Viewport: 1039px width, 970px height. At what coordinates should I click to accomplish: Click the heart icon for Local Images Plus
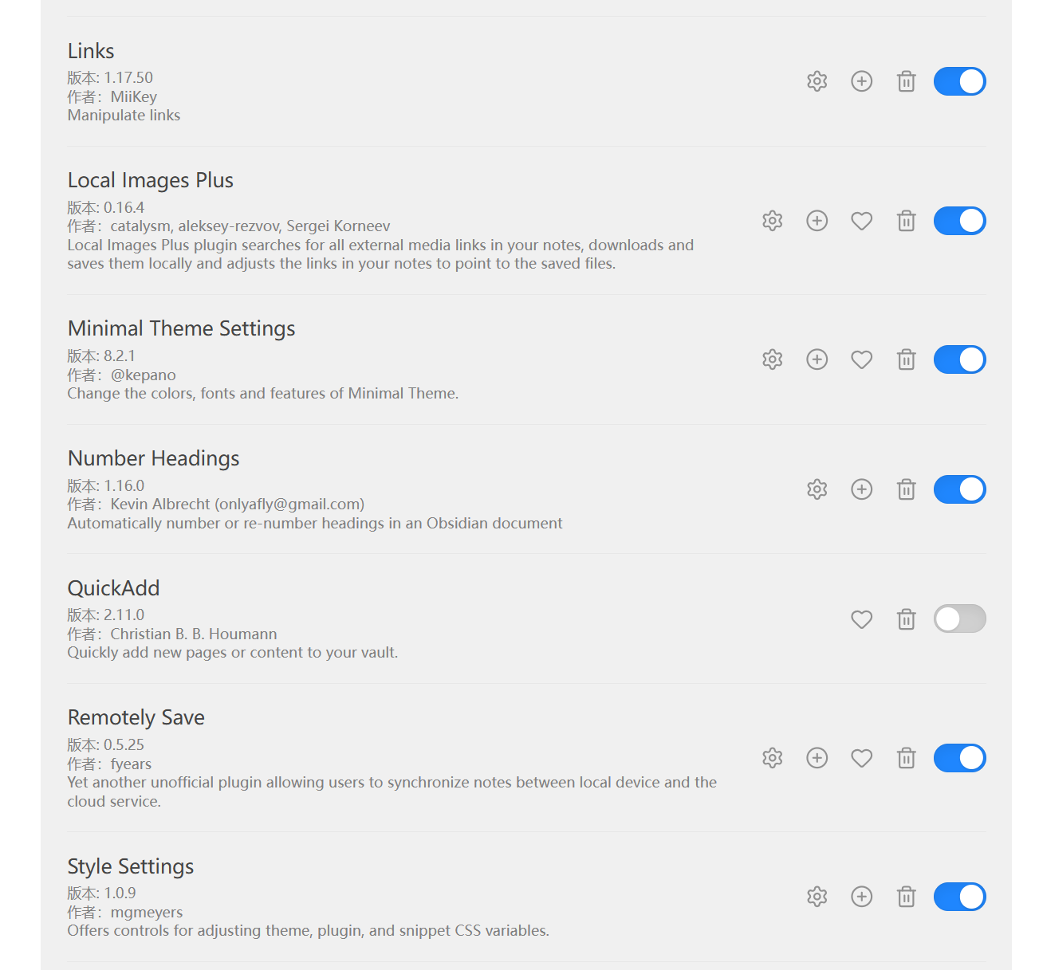[861, 221]
